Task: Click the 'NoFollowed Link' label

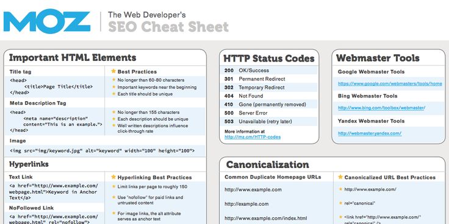Action: coord(31,208)
